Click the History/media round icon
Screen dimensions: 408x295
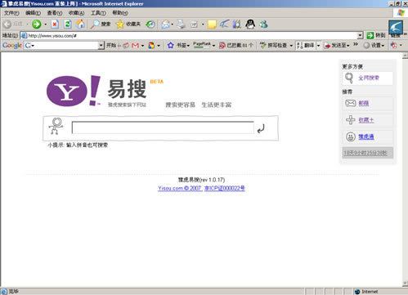click(x=150, y=25)
